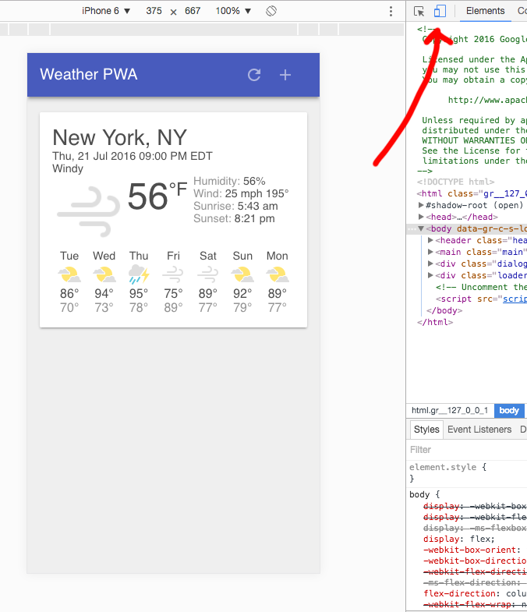
Task: Rotate the device orientation icon
Action: (271, 11)
